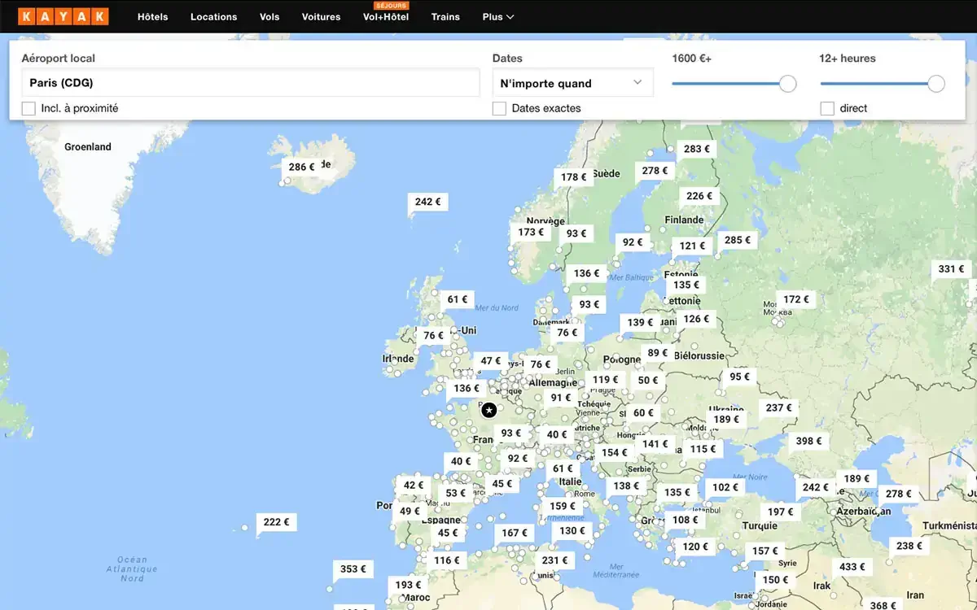This screenshot has height=610, width=977.
Task: Click the Paris (CDG) airport field
Action: [251, 83]
